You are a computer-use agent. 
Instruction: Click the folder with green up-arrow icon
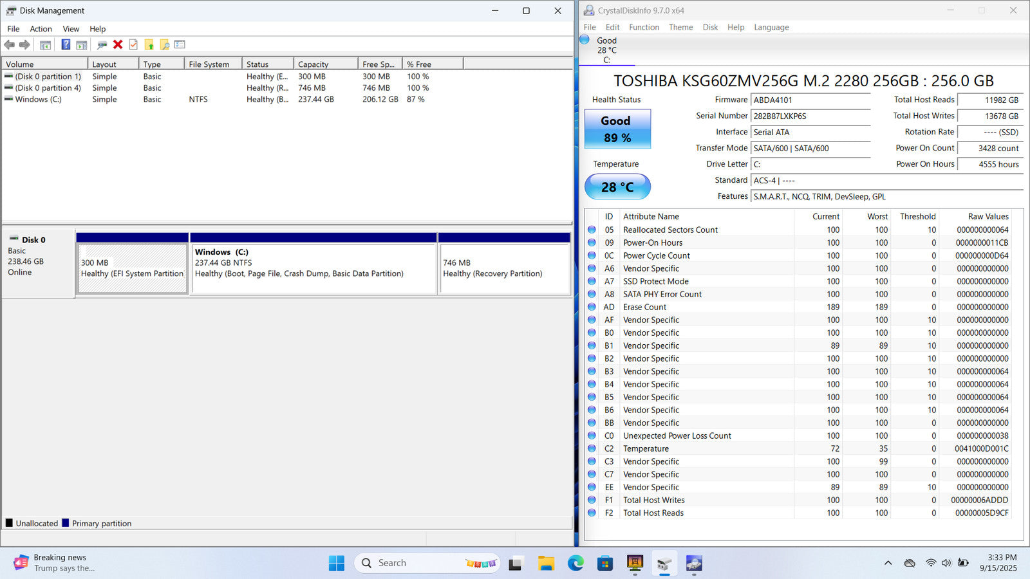(x=149, y=44)
